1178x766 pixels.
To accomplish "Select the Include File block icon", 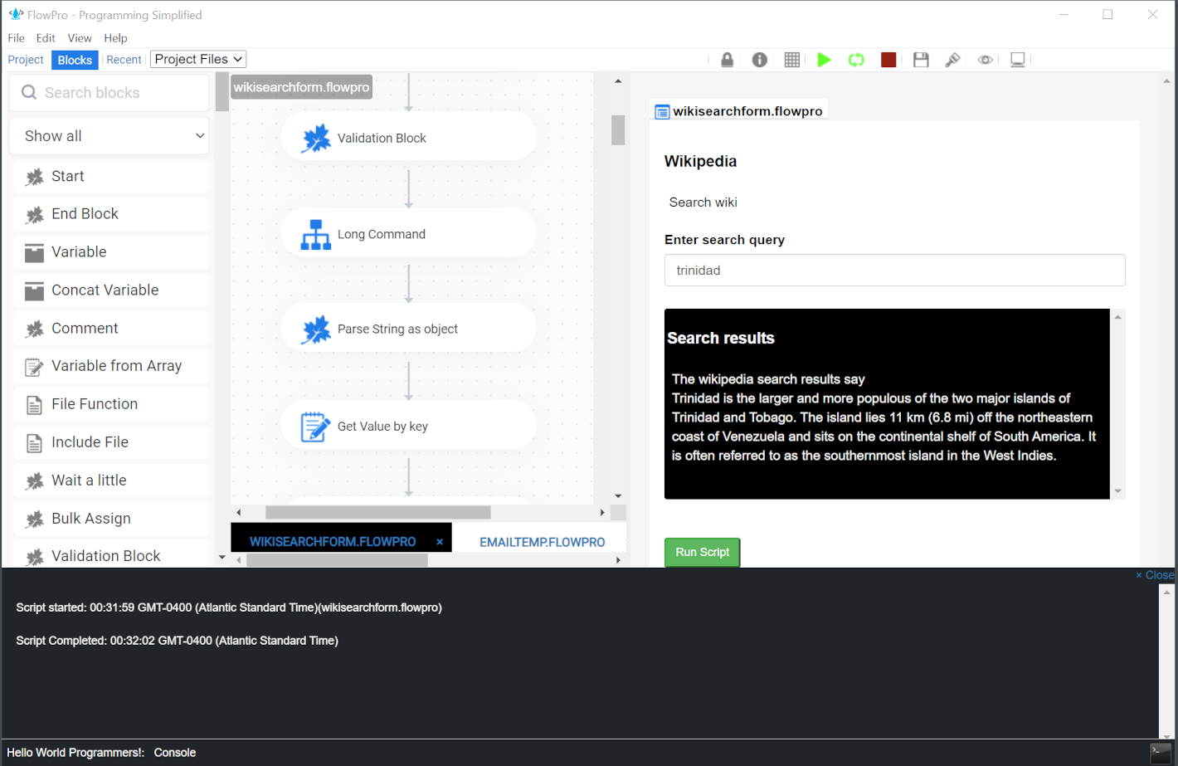I will click(34, 443).
